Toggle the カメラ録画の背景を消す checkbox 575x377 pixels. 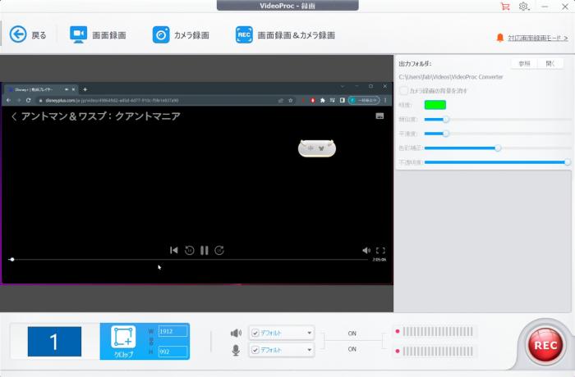(x=403, y=90)
